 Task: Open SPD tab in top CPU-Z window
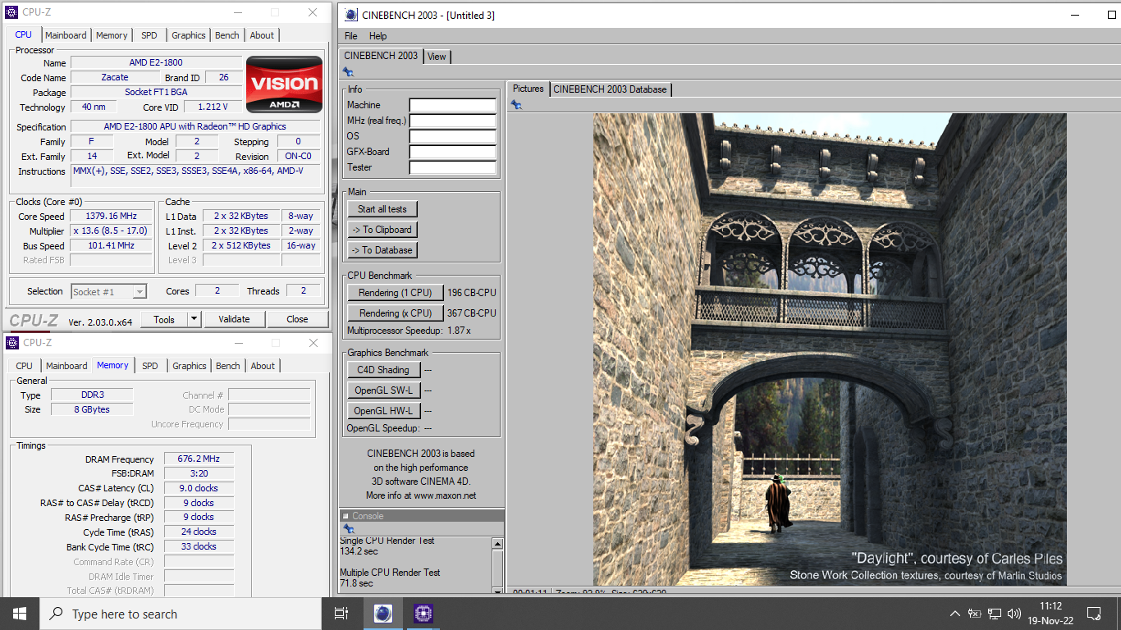coord(149,35)
